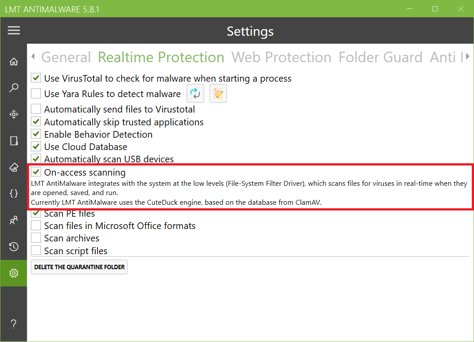Image resolution: width=474 pixels, height=342 pixels.
Task: Click the question mark help icon
Action: coord(14,324)
